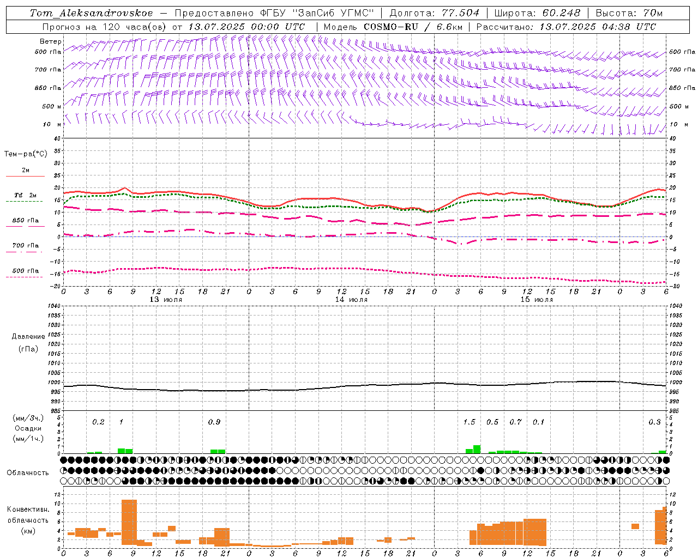The image size is (698, 558).
Task: Click the 1.5 precipitation total
Action: (470, 422)
